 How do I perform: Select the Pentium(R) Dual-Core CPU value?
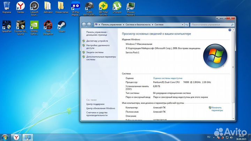tap(166, 82)
